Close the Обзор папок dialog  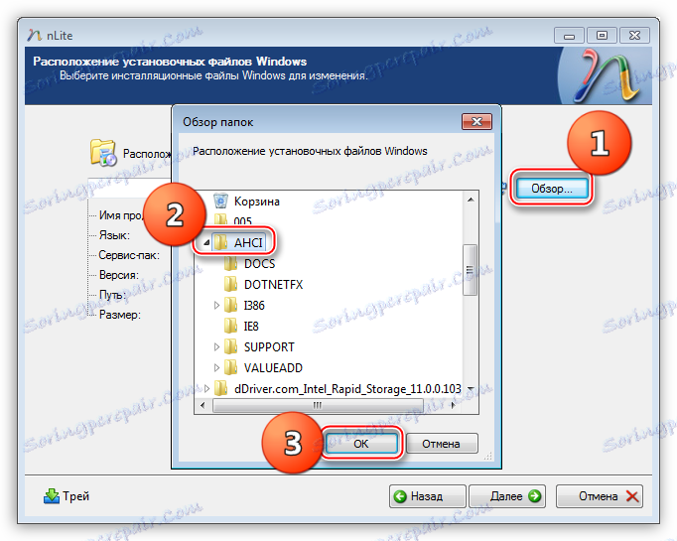(x=476, y=122)
